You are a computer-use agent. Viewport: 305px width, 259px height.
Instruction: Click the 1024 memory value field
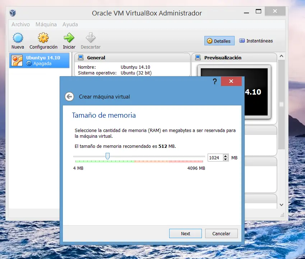(215, 158)
